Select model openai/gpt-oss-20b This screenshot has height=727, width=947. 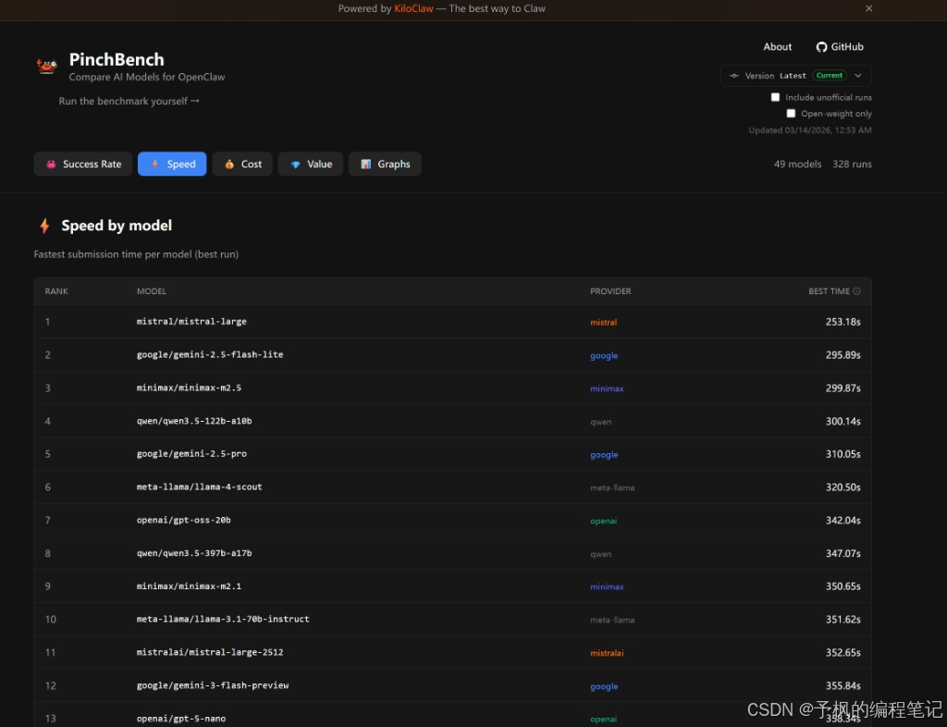(x=184, y=520)
